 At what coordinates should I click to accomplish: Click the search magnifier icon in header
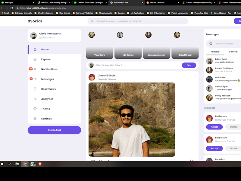pyautogui.click(x=92, y=21)
